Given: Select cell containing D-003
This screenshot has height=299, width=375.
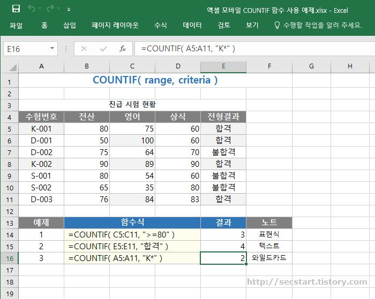Looking at the screenshot, I should [x=41, y=199].
